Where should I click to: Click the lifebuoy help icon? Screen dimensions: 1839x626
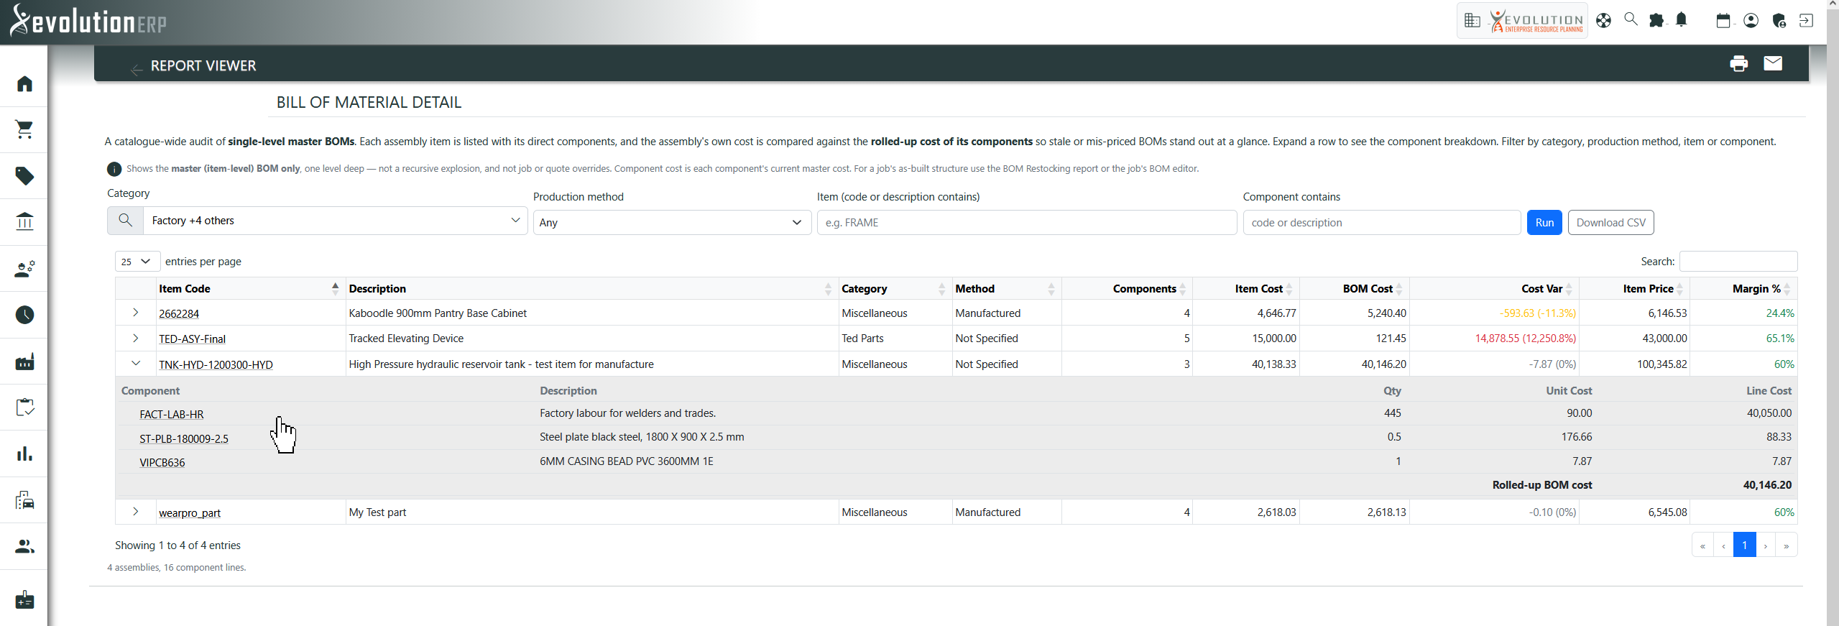[x=1603, y=20]
